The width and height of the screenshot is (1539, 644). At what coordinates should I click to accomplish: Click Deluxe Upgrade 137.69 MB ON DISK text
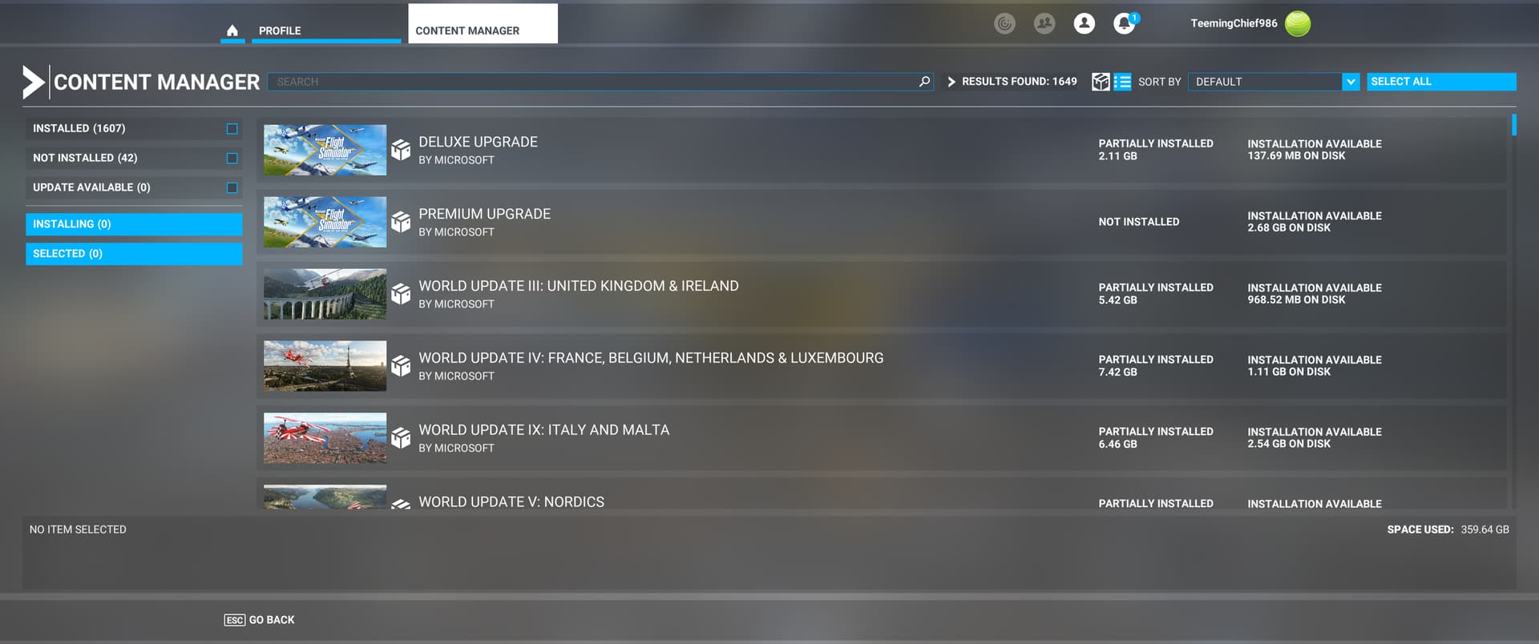[x=1296, y=156]
